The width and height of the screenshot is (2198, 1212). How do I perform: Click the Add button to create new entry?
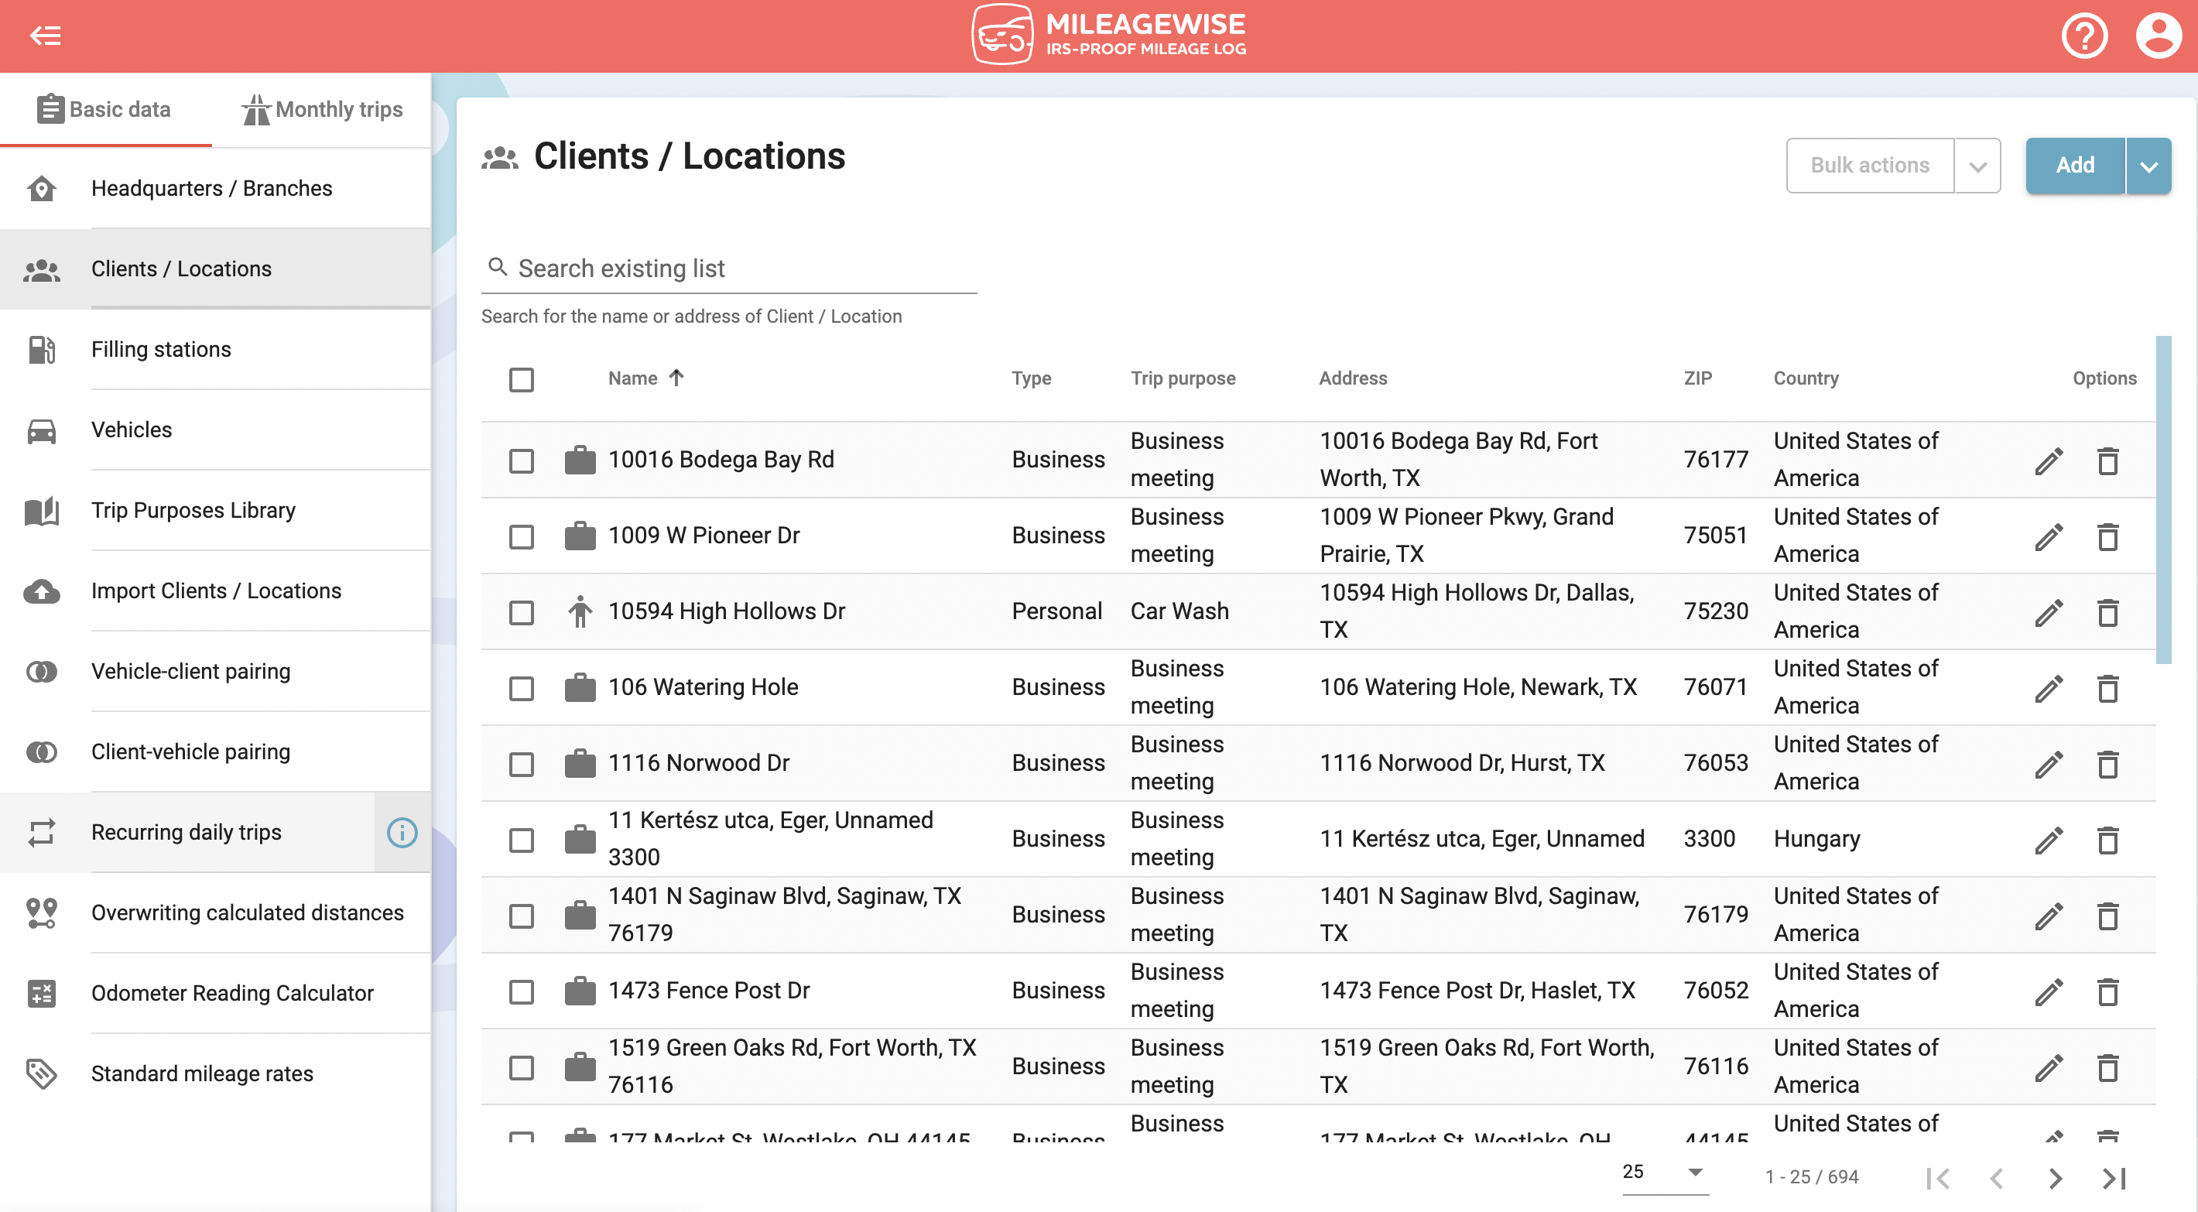(x=2074, y=164)
